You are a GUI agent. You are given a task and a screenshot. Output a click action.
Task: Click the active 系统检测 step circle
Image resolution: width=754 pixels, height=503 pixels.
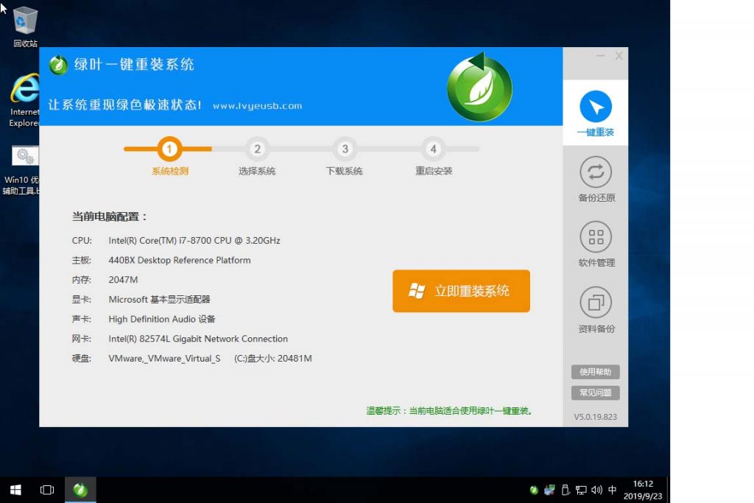point(169,150)
